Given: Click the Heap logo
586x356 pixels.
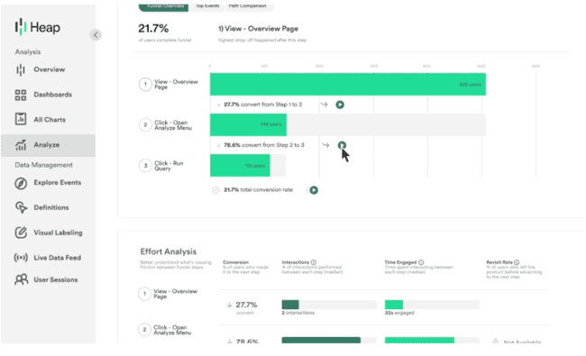Looking at the screenshot, I should pyautogui.click(x=37, y=27).
